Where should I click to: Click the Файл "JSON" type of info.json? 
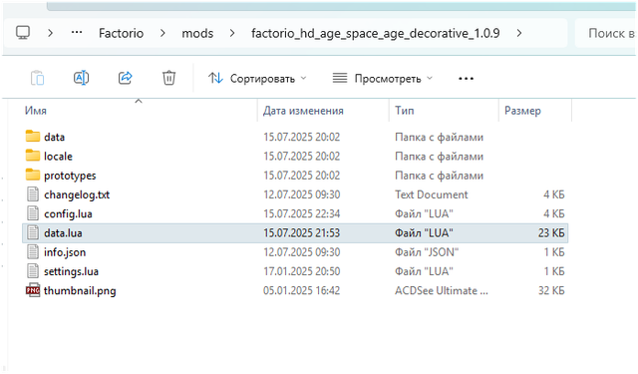pos(427,252)
